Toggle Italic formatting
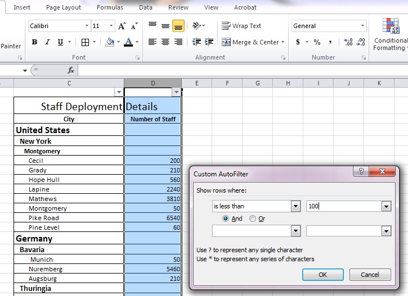 click(47, 42)
